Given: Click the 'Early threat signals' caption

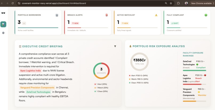Looking at the screenshot, I should (124, 30).
